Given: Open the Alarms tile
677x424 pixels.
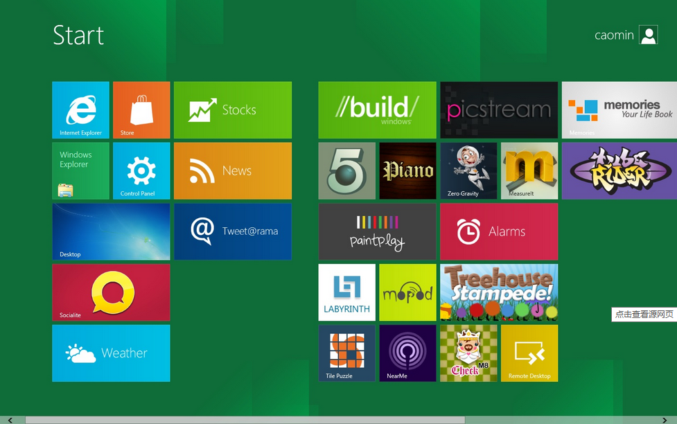Looking at the screenshot, I should tap(499, 232).
